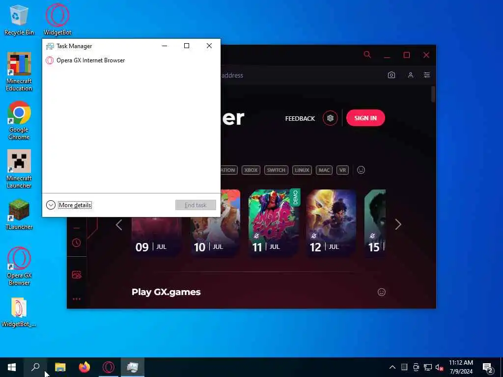The width and height of the screenshot is (503, 377).
Task: Switch to Task Manager in the taskbar
Action: click(133, 367)
